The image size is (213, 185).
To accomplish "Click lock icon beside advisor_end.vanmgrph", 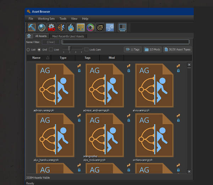I will pyautogui.click(x=129, y=70).
